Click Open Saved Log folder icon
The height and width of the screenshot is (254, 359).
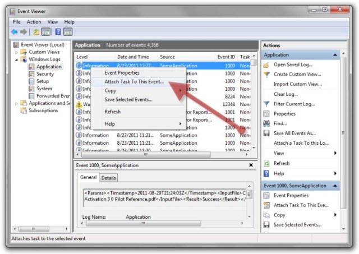(x=266, y=64)
